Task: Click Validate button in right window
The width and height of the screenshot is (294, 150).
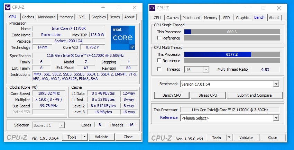Action: [246, 138]
